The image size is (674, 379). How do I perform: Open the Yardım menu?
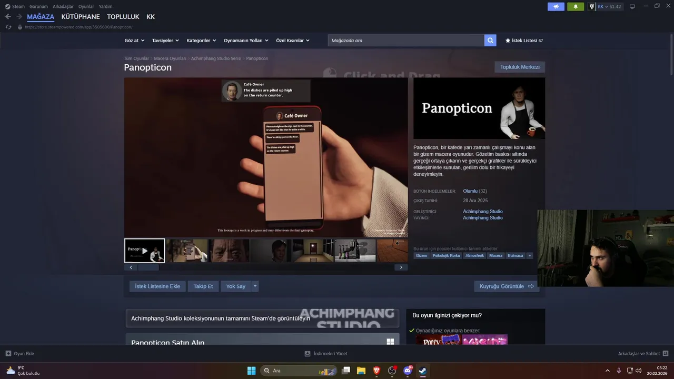click(105, 6)
